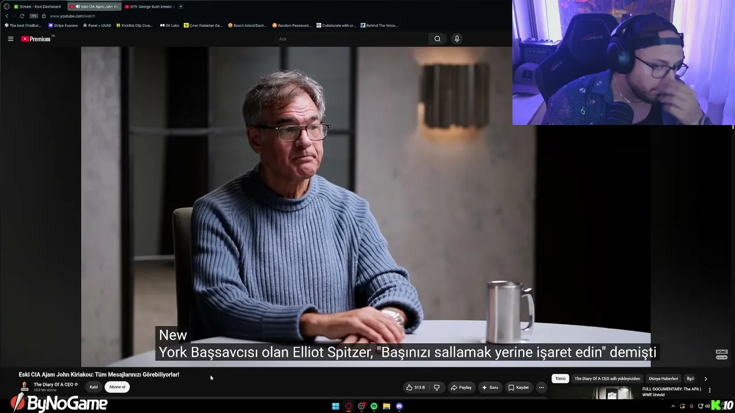Click the 'Abone ol' subscribe button
The image size is (735, 413).
coord(117,387)
